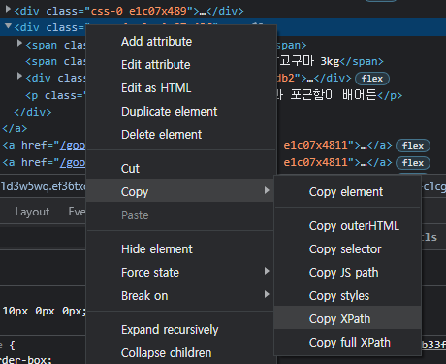Click the Break on submenu arrow

(x=267, y=294)
